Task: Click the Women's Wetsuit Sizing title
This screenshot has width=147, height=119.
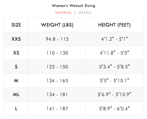Action: pyautogui.click(x=73, y=6)
